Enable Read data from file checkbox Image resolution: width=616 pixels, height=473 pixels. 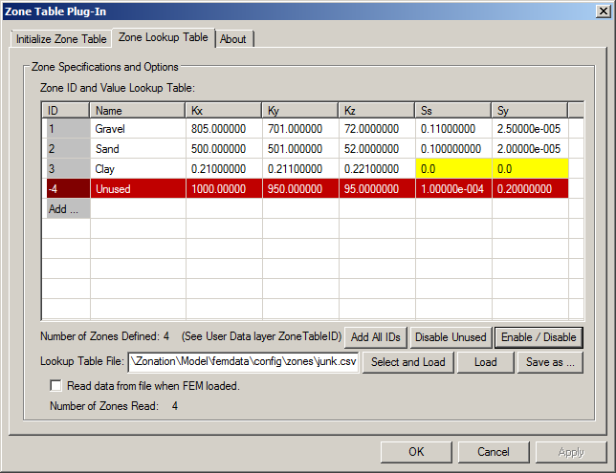56,386
